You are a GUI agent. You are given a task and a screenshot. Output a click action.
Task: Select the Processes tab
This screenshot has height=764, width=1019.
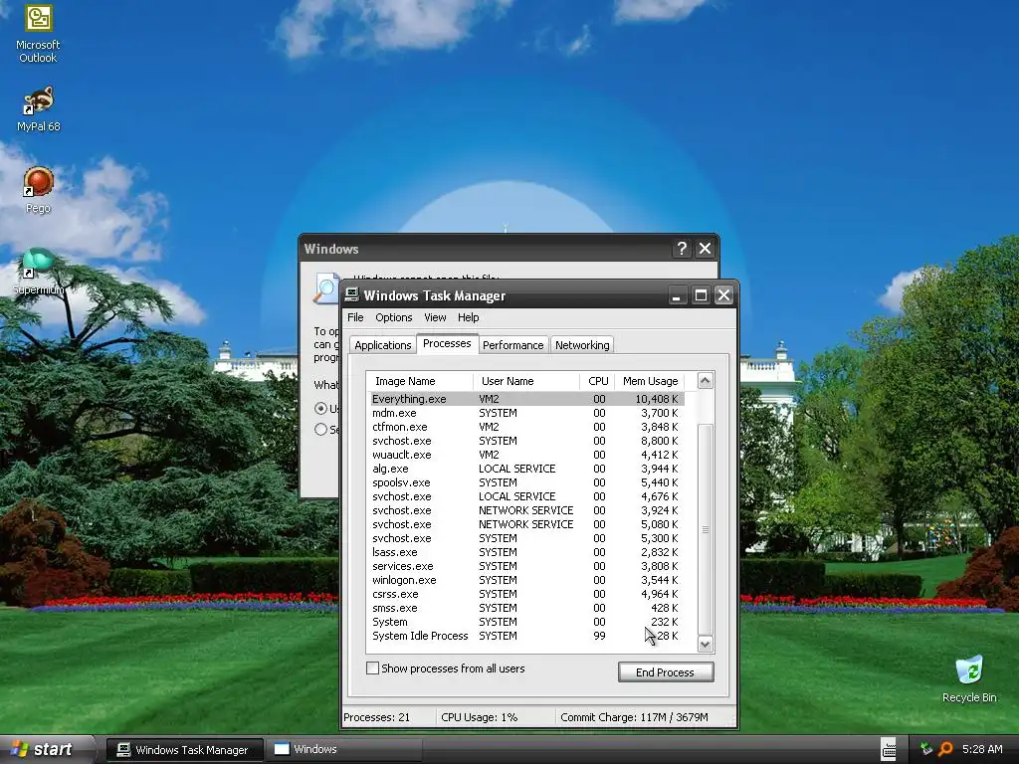(x=447, y=343)
